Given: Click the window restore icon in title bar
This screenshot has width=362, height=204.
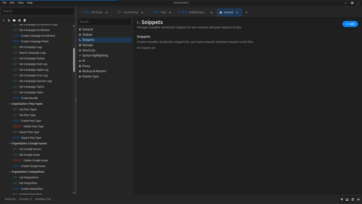Looking at the screenshot, I should point(352,3).
